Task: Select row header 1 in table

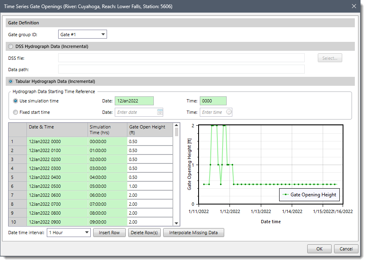Action: [x=17, y=141]
